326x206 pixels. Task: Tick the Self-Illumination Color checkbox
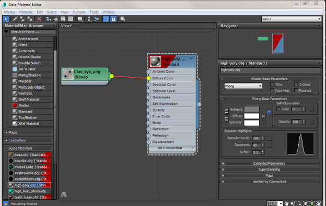click(278, 109)
